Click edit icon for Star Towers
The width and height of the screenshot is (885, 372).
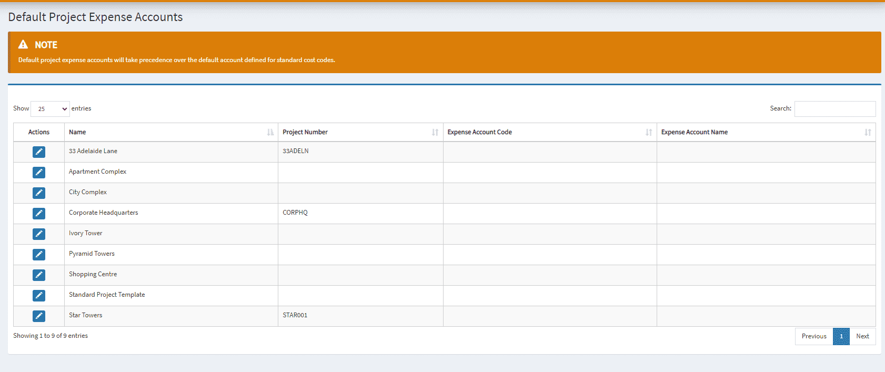coord(39,316)
